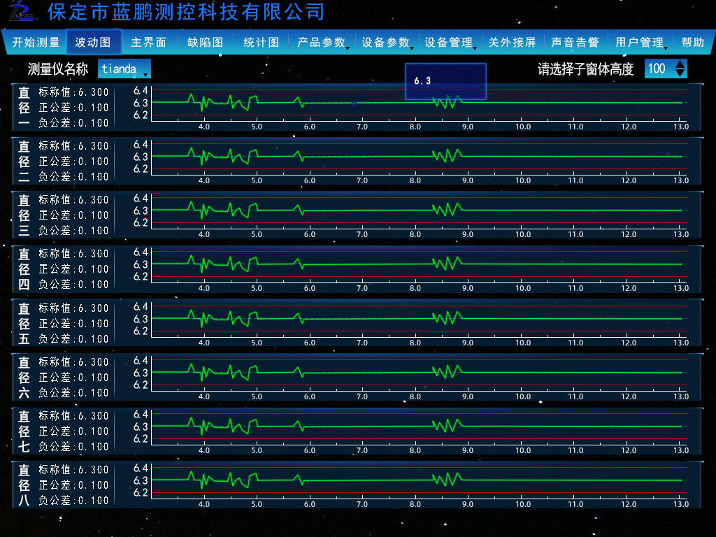Screen dimensions: 716x537
Task: Expand the 用户管理 dropdown menu
Action: tap(640, 42)
